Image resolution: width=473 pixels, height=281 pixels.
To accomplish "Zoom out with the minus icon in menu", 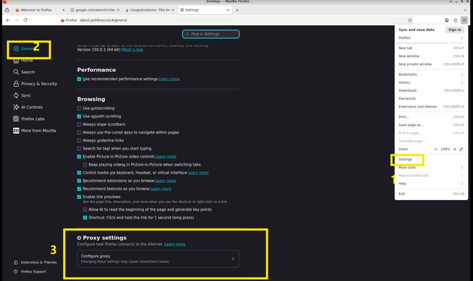I will pyautogui.click(x=436, y=149).
